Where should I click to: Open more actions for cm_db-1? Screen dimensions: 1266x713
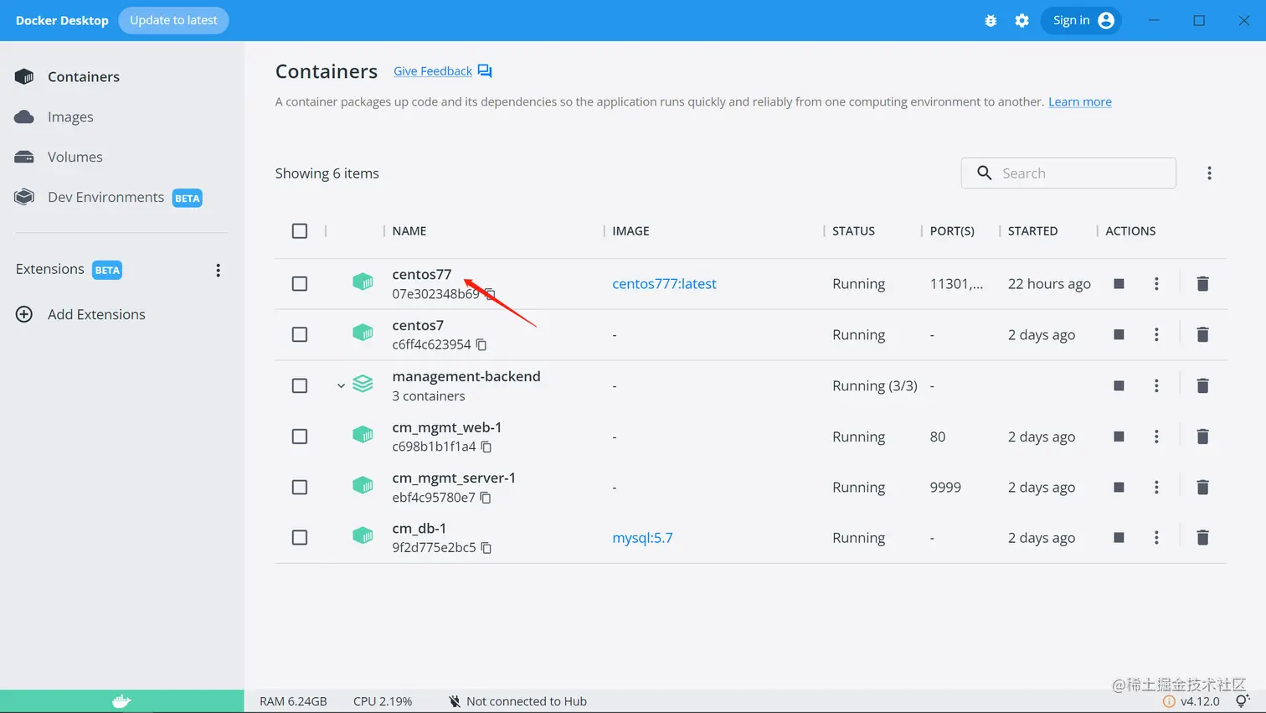(x=1156, y=537)
